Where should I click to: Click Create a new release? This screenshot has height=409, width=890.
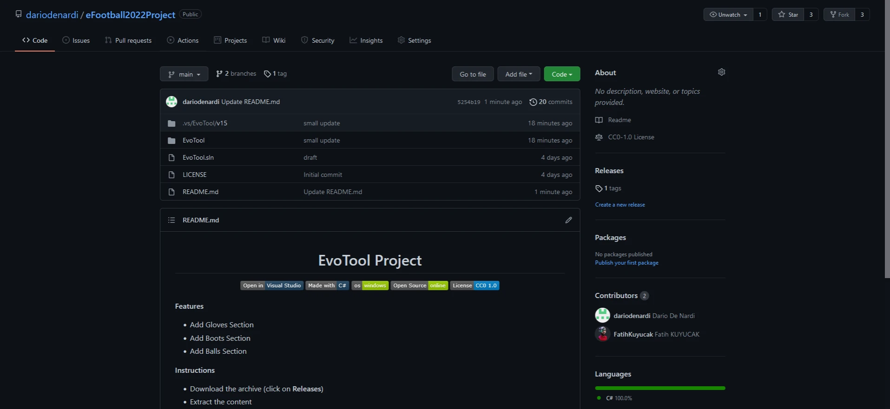click(x=620, y=205)
